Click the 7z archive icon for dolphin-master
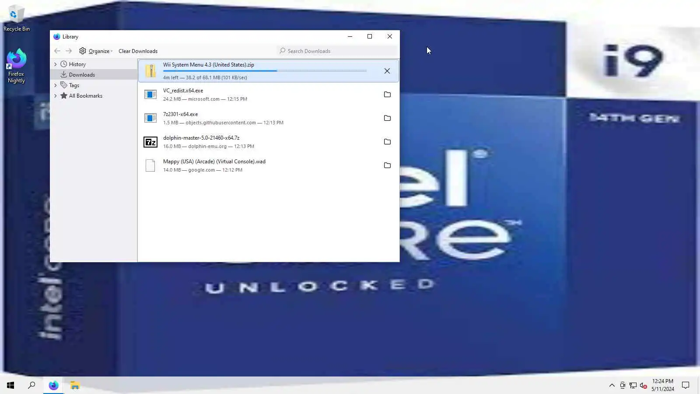Image resolution: width=700 pixels, height=394 pixels. pos(150,142)
